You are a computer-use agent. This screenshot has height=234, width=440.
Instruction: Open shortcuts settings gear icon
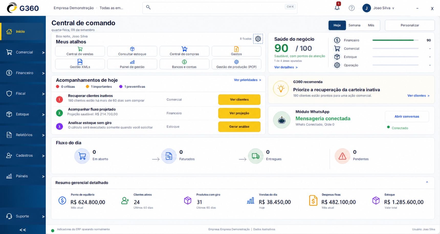point(258,39)
